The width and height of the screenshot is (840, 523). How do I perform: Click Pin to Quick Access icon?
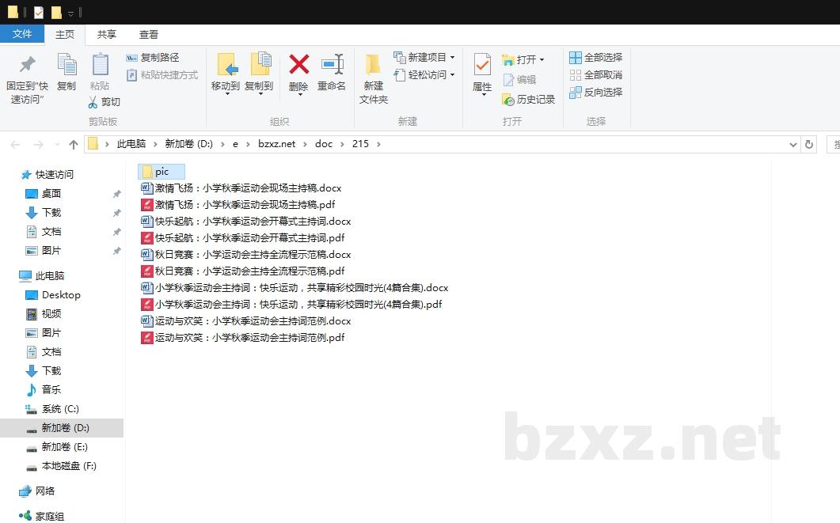pyautogui.click(x=27, y=65)
